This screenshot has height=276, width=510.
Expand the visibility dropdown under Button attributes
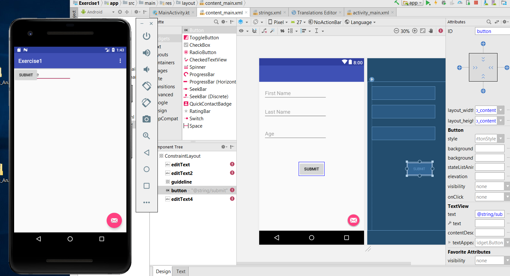(x=507, y=186)
